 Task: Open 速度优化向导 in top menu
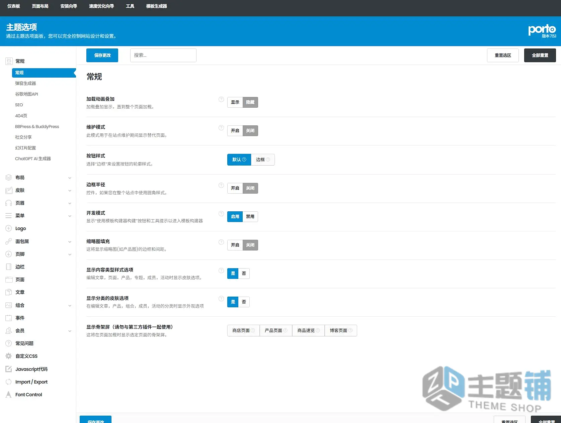click(101, 6)
